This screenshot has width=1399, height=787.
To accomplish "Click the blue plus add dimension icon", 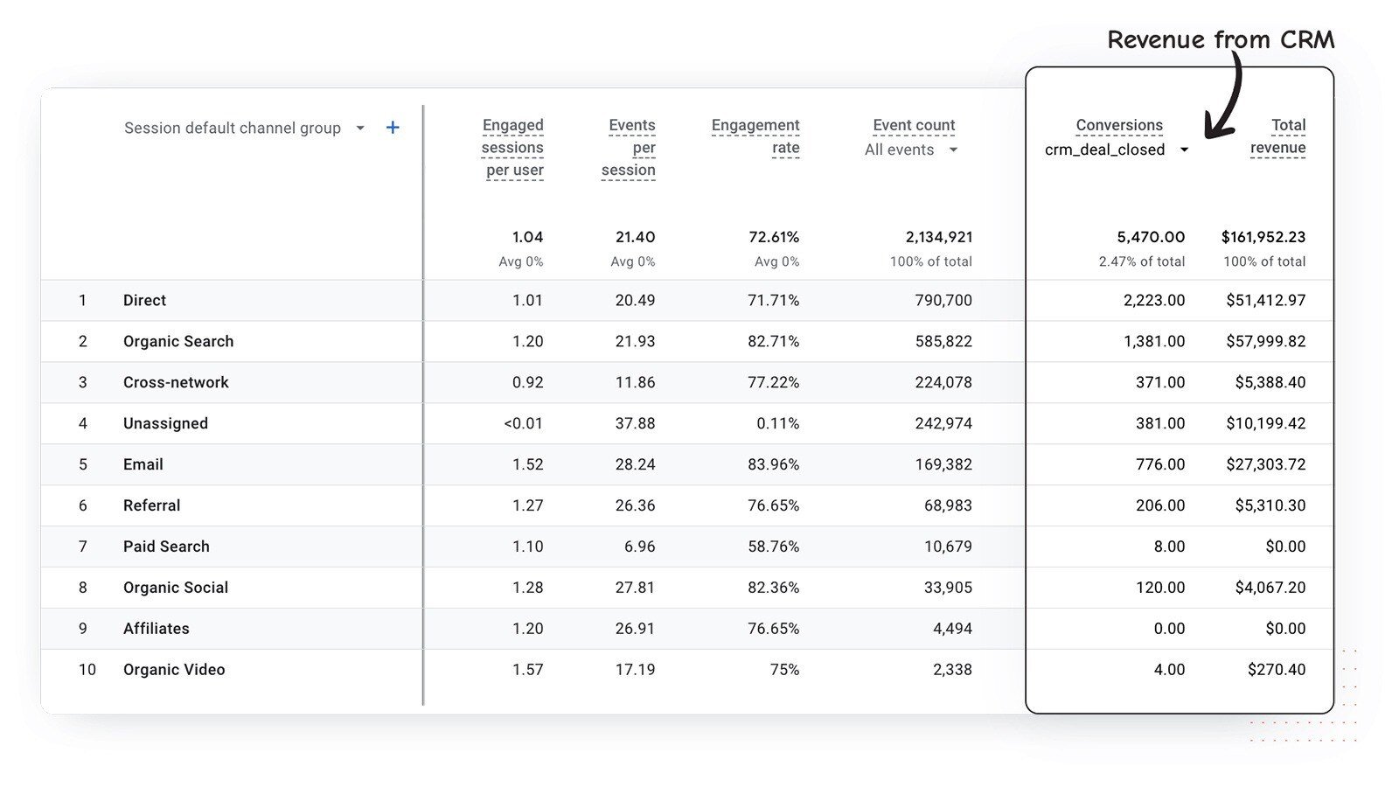I will (393, 128).
